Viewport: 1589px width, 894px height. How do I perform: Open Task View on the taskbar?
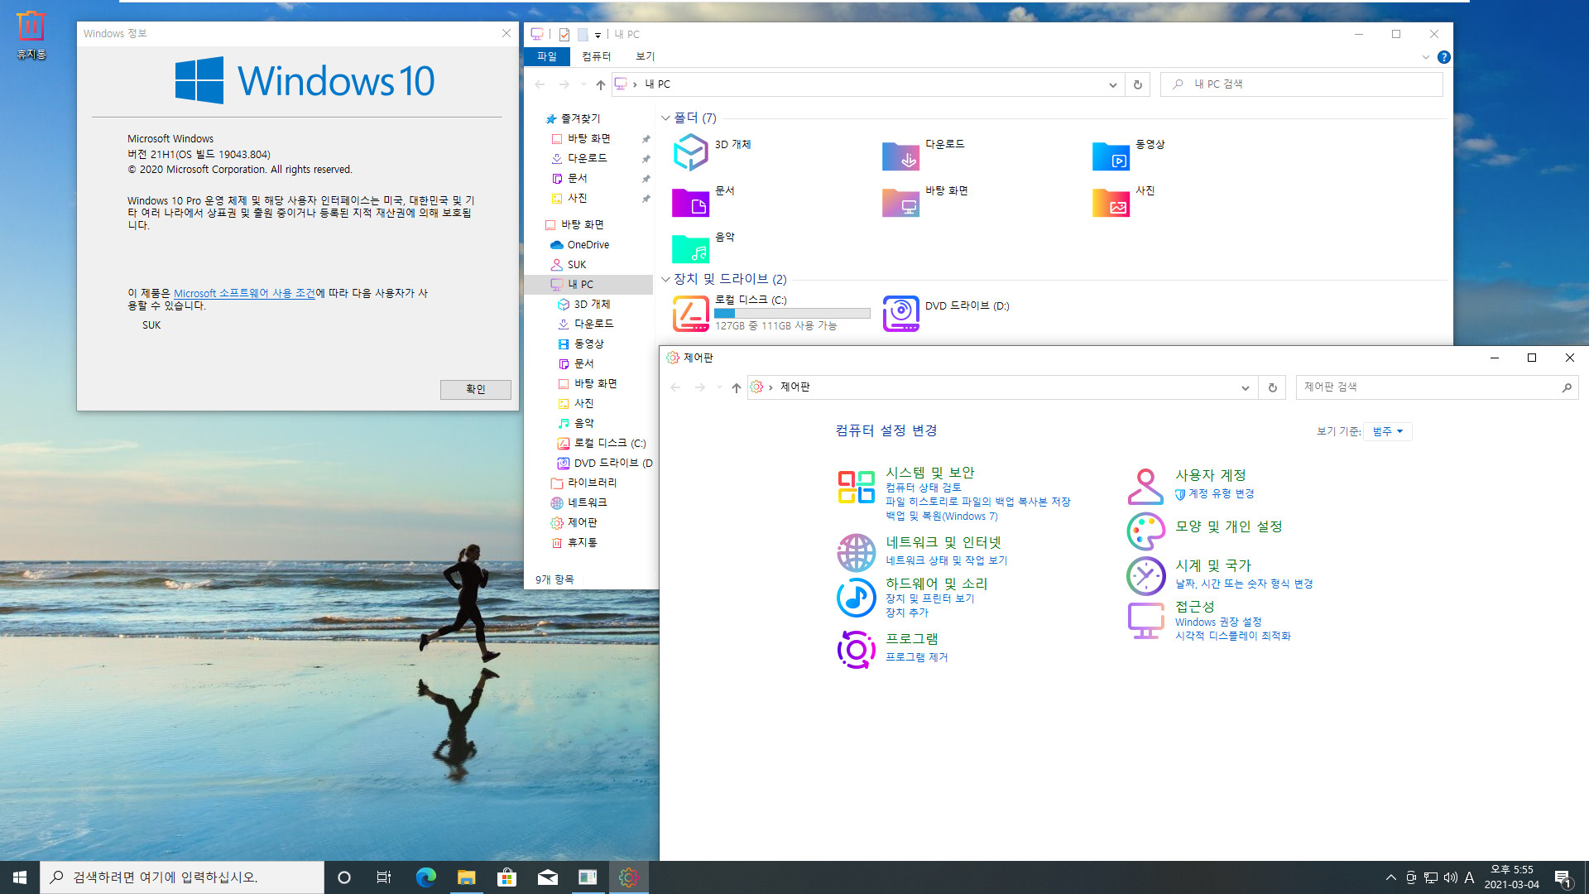[384, 877]
